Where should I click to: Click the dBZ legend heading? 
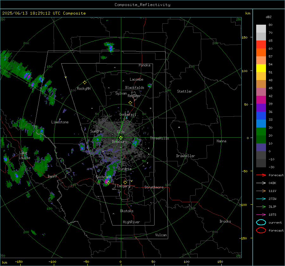coord(269,17)
